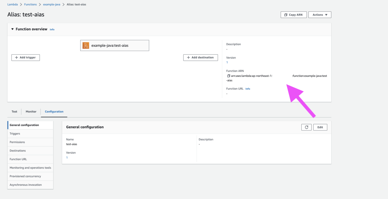Switch to the Monitor tab
The height and width of the screenshot is (199, 388).
point(31,111)
